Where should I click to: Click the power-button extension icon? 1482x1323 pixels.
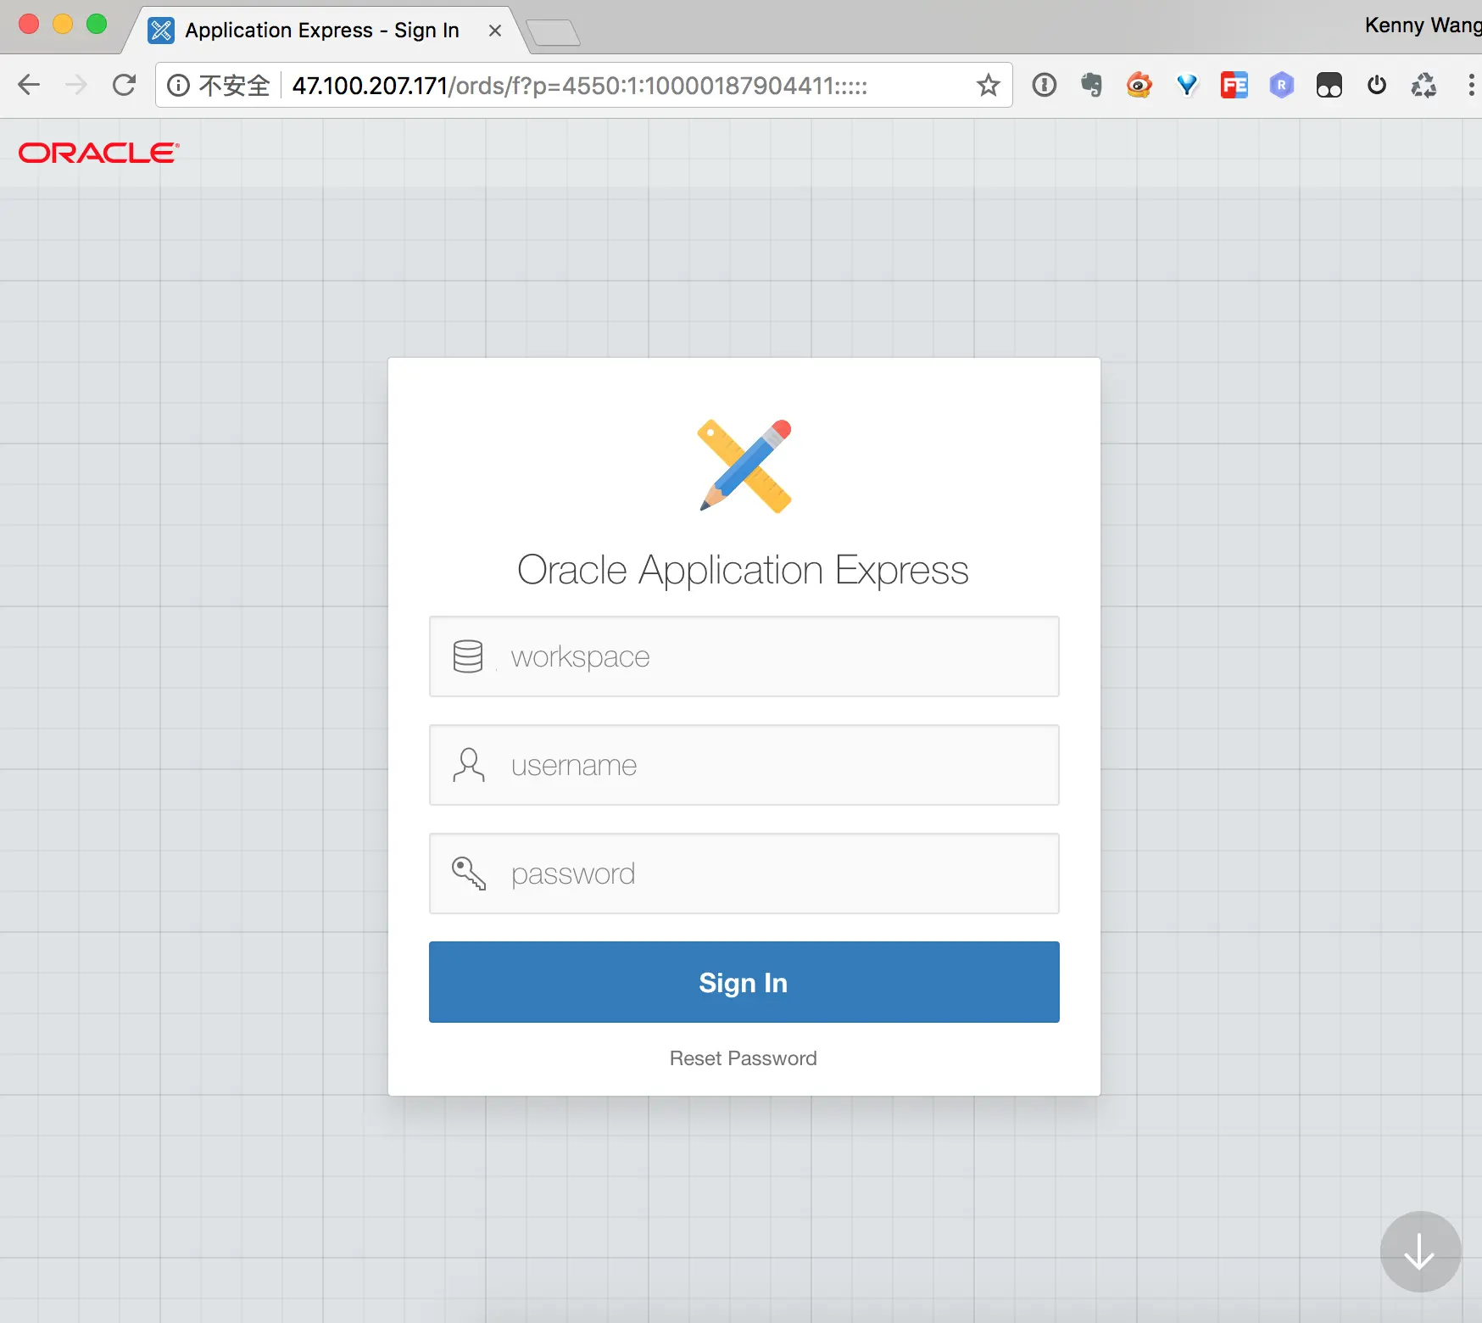1377,85
